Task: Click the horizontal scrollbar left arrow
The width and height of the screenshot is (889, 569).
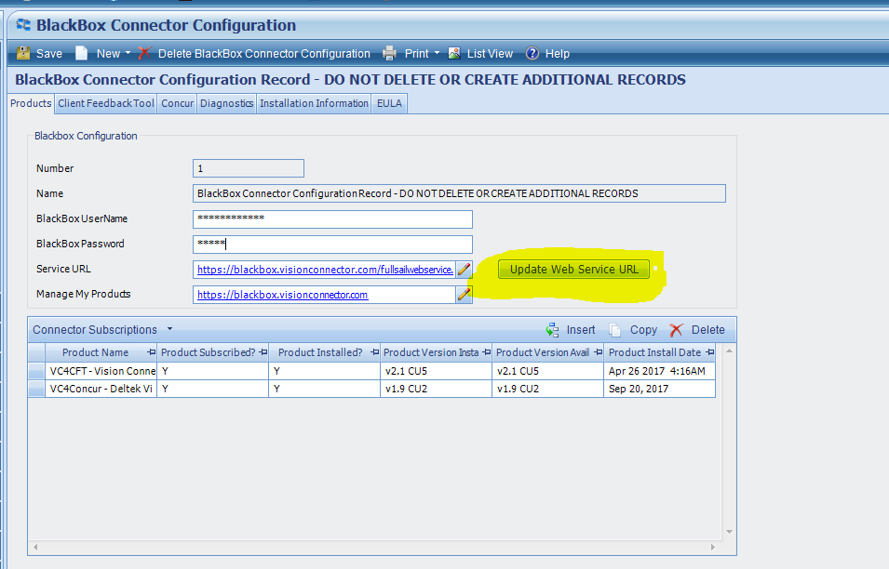Action: [35, 547]
